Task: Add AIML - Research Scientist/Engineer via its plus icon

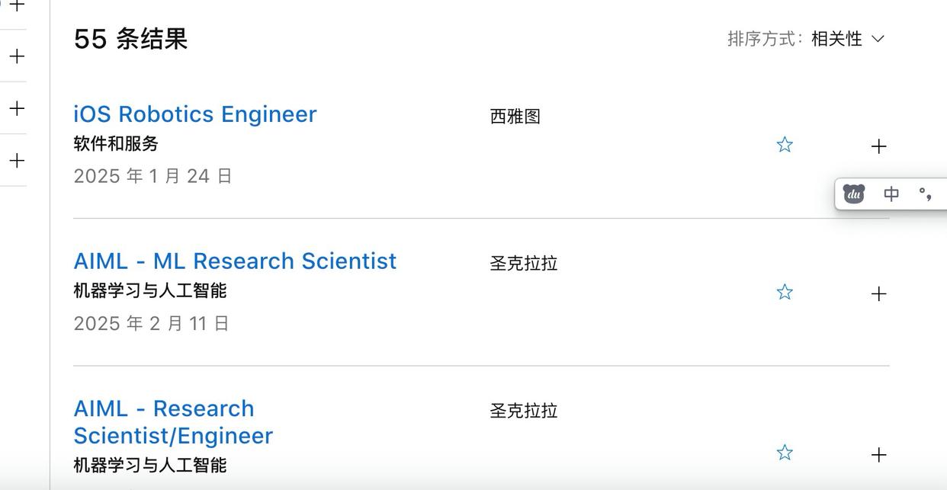Action: [878, 454]
